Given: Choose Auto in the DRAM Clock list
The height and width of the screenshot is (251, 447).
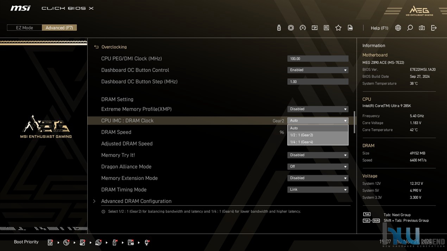Looking at the screenshot, I should click(318, 128).
